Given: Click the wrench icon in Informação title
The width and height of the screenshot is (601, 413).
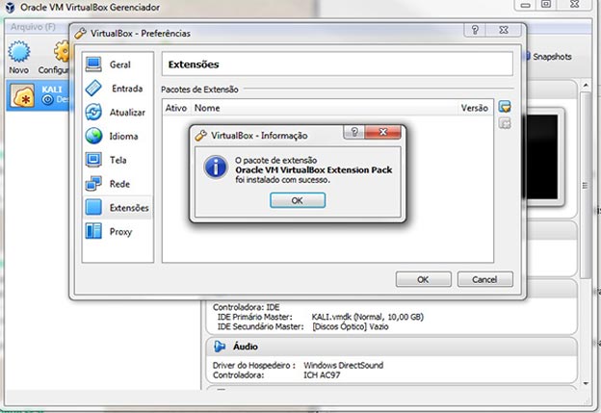Looking at the screenshot, I should coord(201,135).
